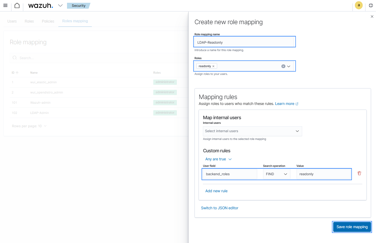Click ID 101 cell

[14, 102]
